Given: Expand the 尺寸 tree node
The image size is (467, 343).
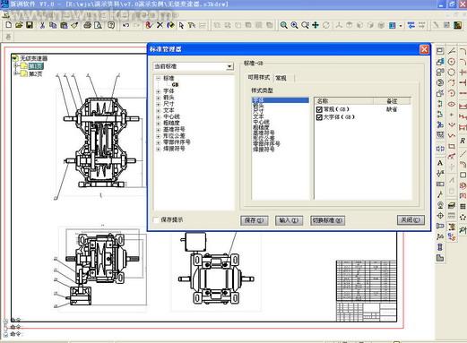Looking at the screenshot, I should [x=158, y=104].
